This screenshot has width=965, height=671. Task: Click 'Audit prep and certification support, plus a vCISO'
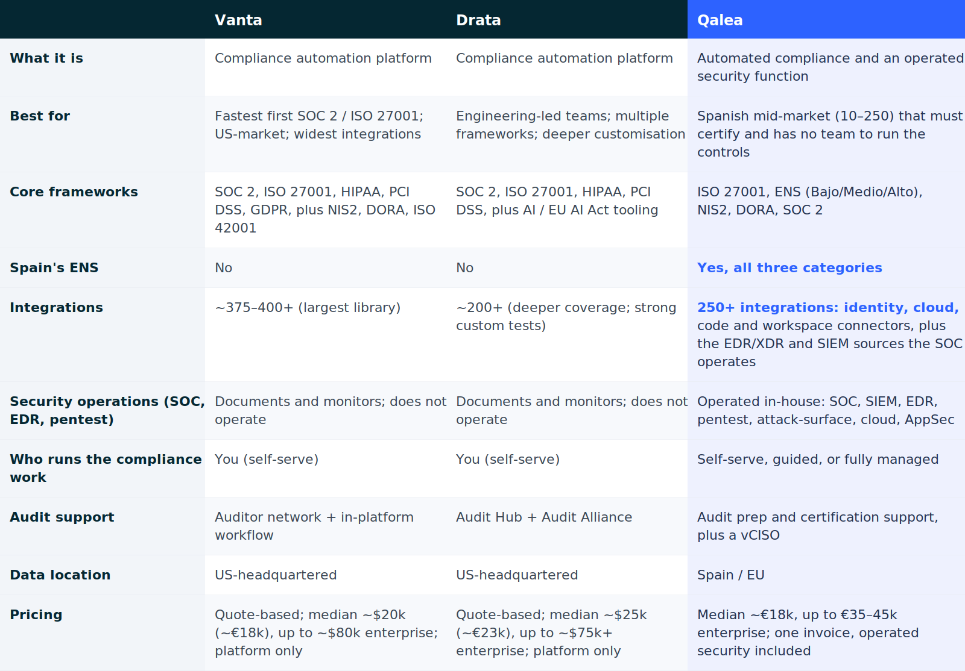[818, 526]
